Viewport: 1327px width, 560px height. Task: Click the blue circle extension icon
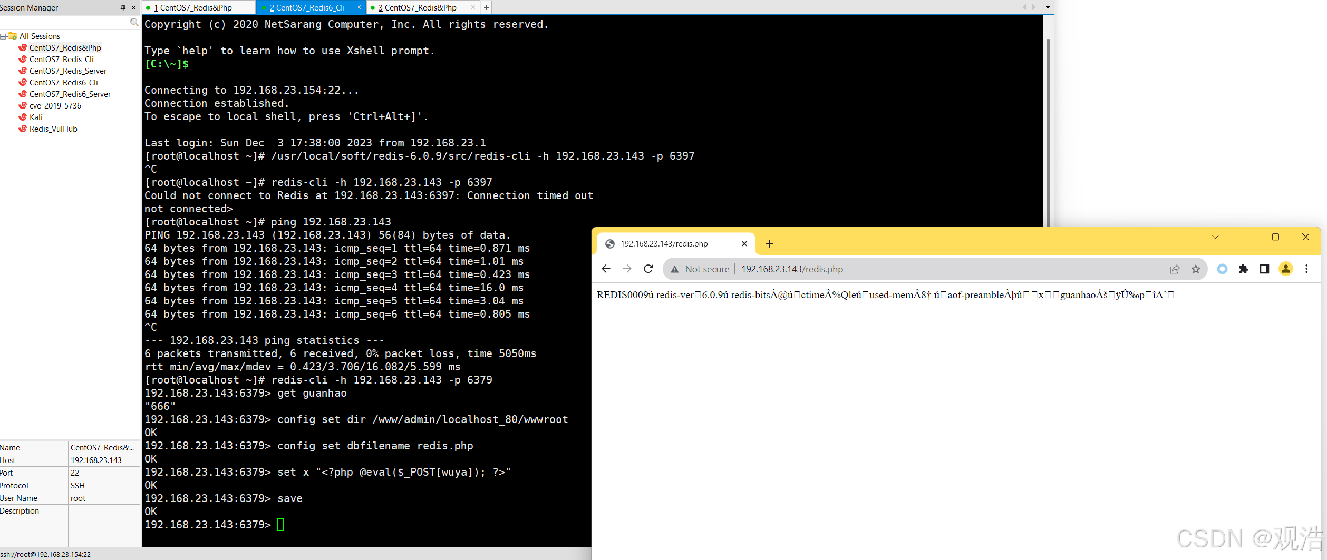tap(1222, 269)
